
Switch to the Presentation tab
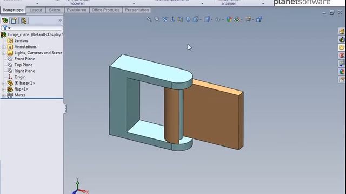[137, 10]
